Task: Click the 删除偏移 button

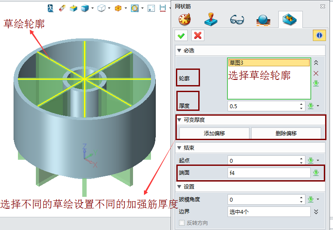Action: 286,133
